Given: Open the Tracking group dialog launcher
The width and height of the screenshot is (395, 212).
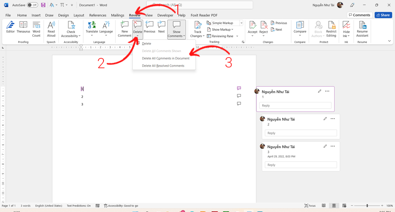Looking at the screenshot, I should (x=243, y=42).
